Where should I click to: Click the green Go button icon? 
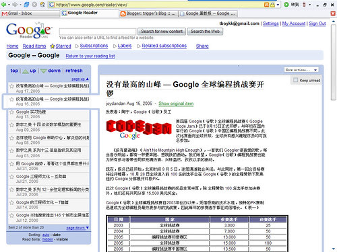[286, 4]
